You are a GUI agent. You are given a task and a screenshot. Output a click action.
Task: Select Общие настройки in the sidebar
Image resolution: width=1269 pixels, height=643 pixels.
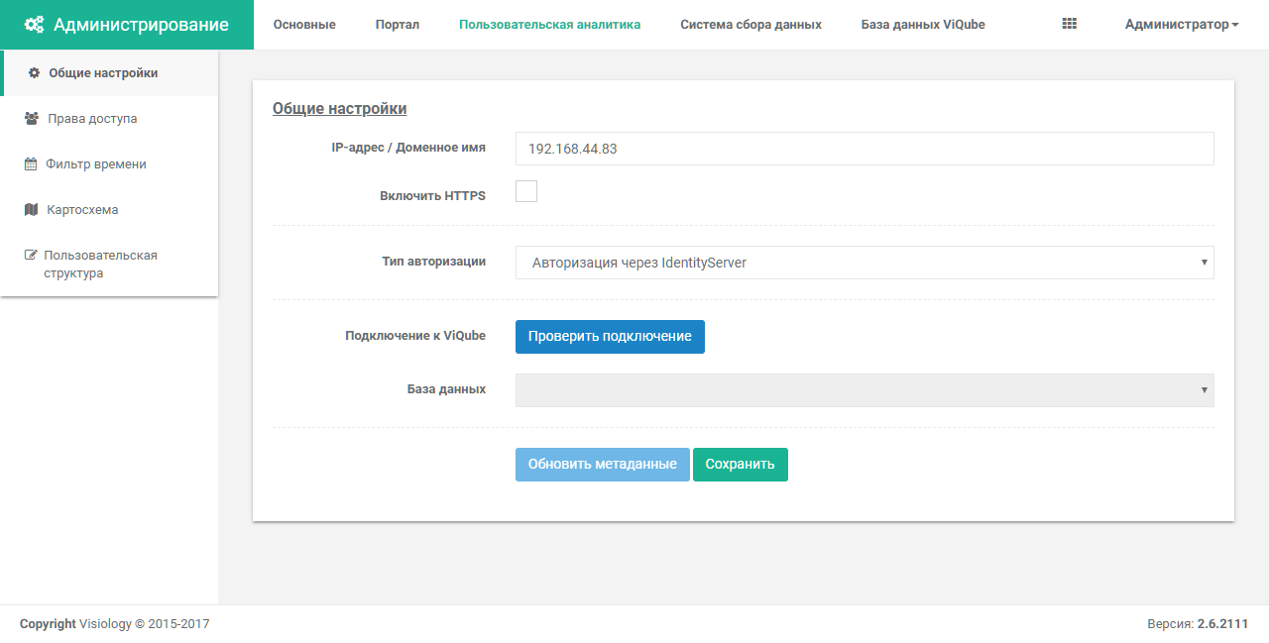tap(110, 73)
